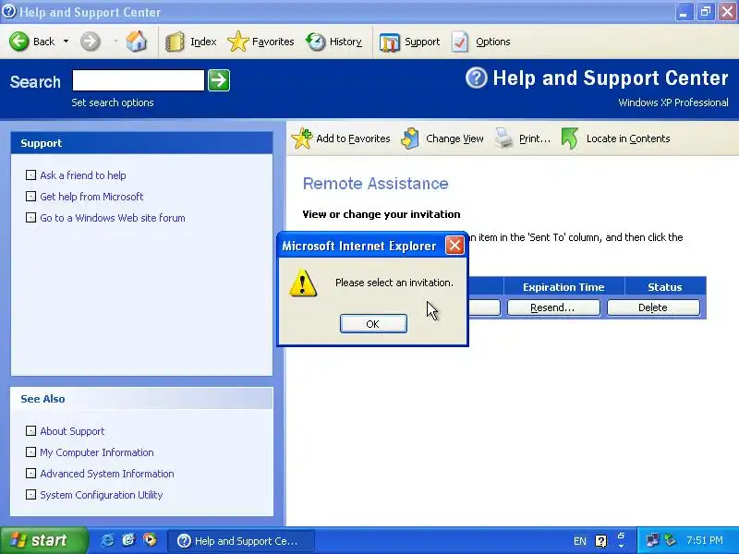The image size is (739, 554).
Task: Go to Home via house icon
Action: (136, 42)
